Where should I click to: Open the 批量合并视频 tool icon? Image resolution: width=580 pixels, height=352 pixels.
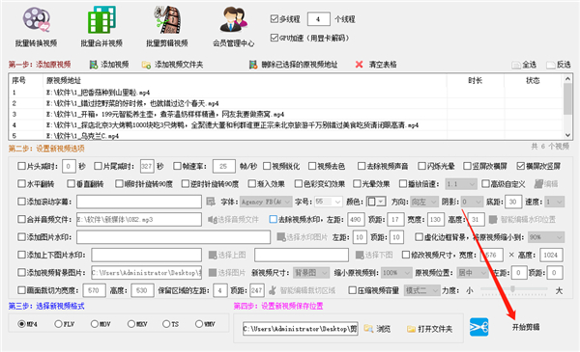(101, 20)
